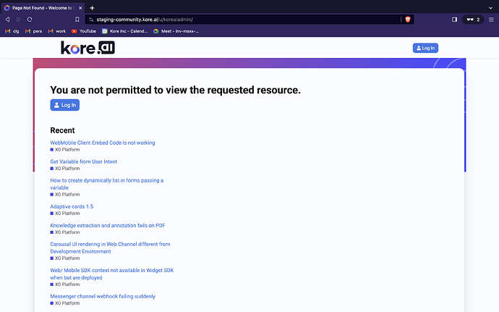Screen dimensions: 499x312
Task: Open the 'Adaptive cards 1.5' topic
Action: pos(72,206)
